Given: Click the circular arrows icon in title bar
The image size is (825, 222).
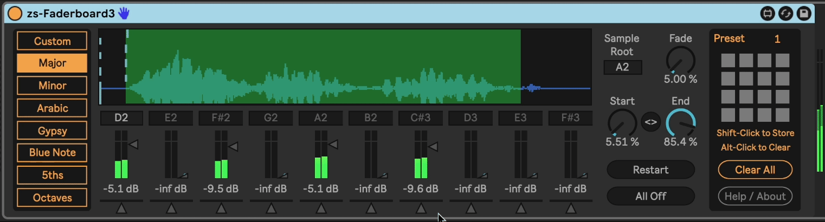Looking at the screenshot, I should click(785, 13).
